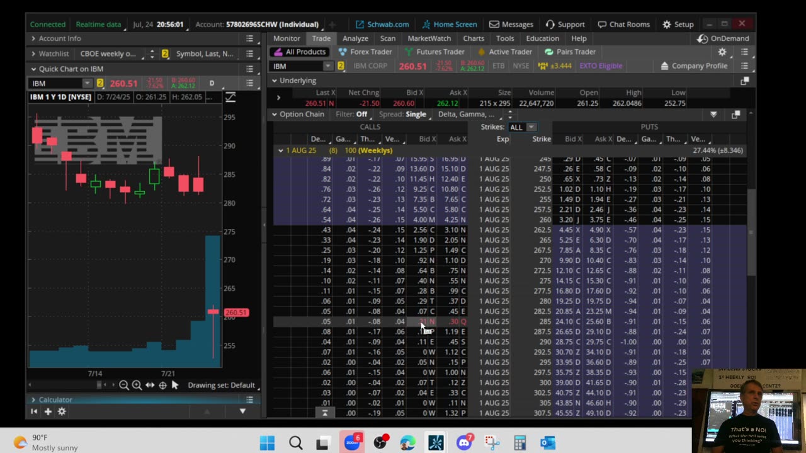Click the Quick Chart horizontal scrollbar thumb
The height and width of the screenshot is (453, 806).
98,385
